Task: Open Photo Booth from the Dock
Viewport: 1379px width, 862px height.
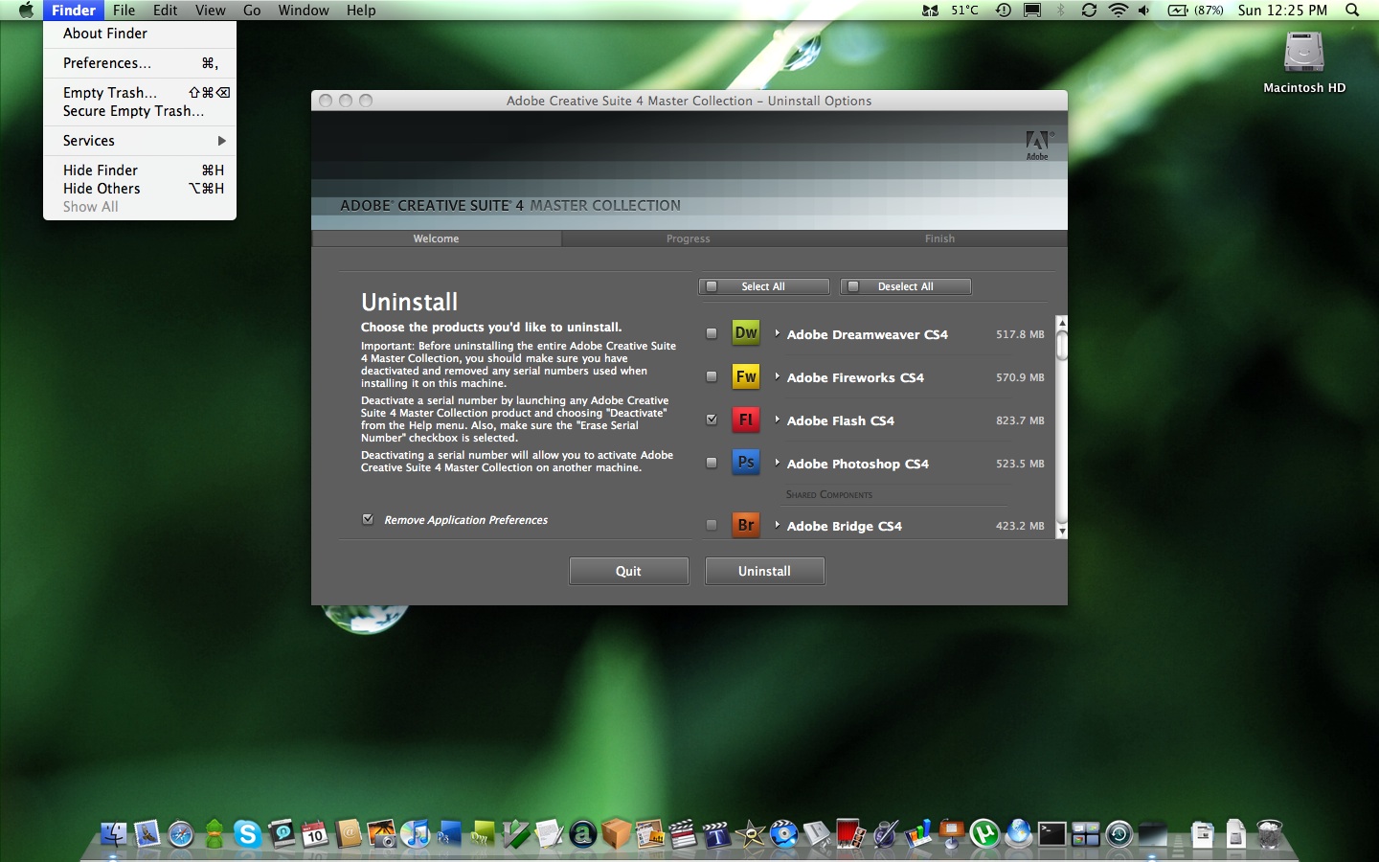Action: pyautogui.click(x=851, y=834)
